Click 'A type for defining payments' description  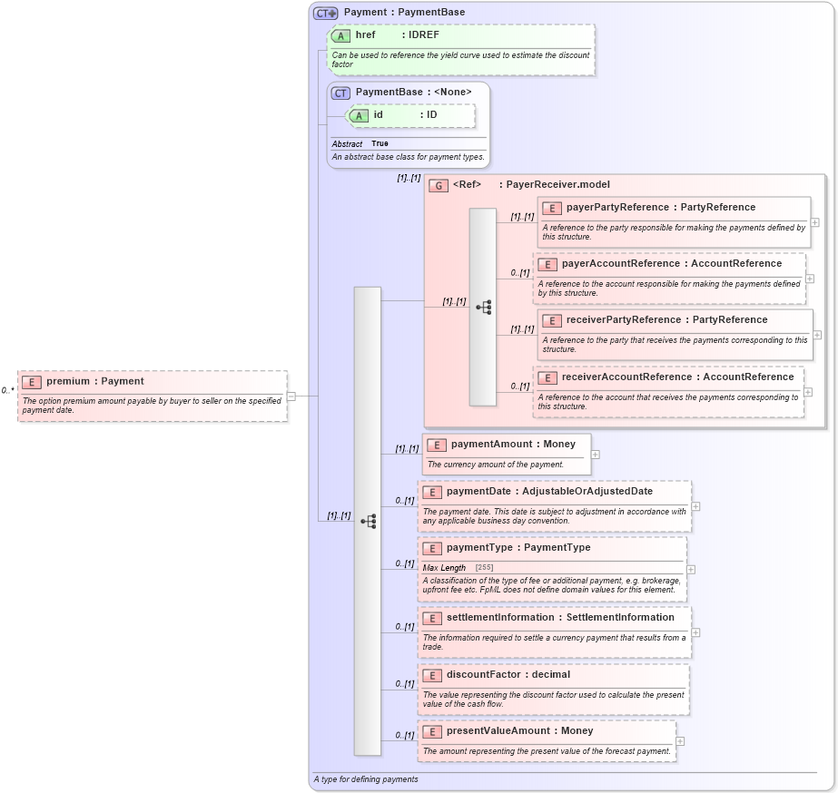pos(366,779)
